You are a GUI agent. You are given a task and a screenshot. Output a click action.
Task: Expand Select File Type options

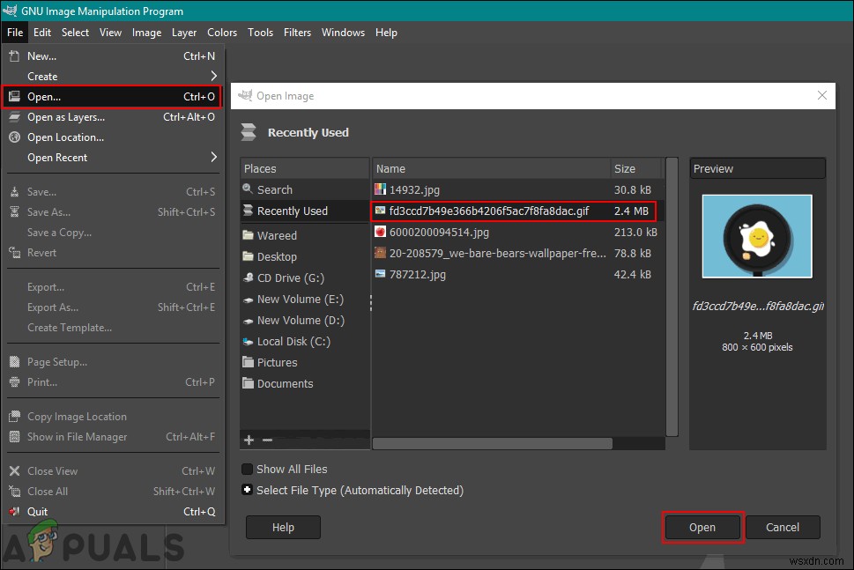coord(247,490)
